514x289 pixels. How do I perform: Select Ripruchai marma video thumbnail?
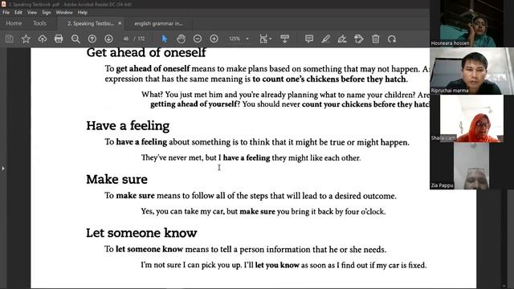point(471,71)
